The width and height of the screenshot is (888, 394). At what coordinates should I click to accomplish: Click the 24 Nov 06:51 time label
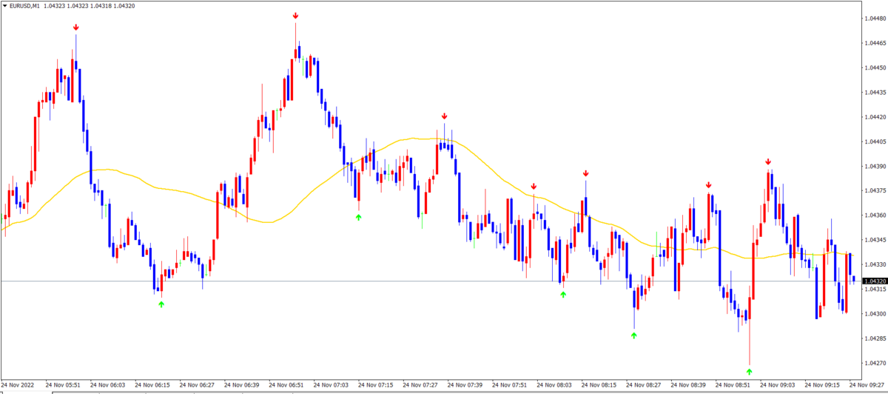[286, 386]
